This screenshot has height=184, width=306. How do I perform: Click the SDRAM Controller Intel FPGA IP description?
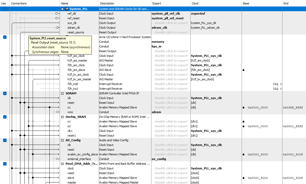point(119,93)
